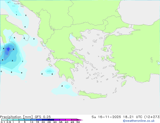Click the 10–15 mm legend color swatch
The width and height of the screenshot is (160, 123).
(33, 120)
